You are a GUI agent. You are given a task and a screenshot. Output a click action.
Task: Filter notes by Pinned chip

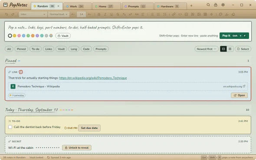pyautogui.click(x=21, y=49)
